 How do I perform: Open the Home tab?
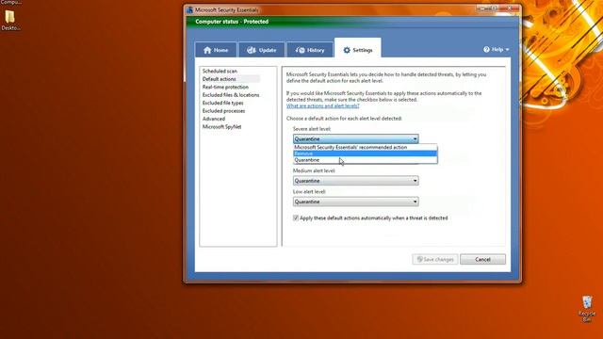[x=216, y=50]
